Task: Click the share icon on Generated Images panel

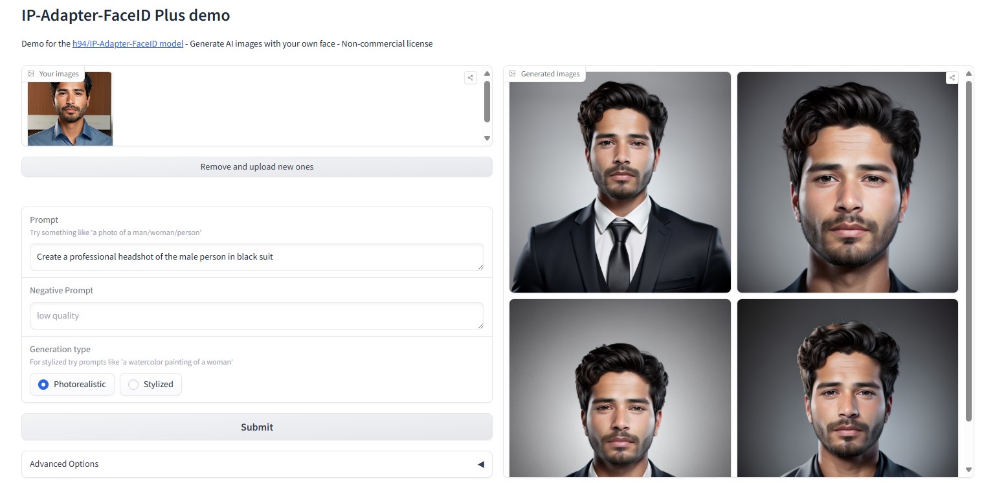Action: [x=952, y=77]
